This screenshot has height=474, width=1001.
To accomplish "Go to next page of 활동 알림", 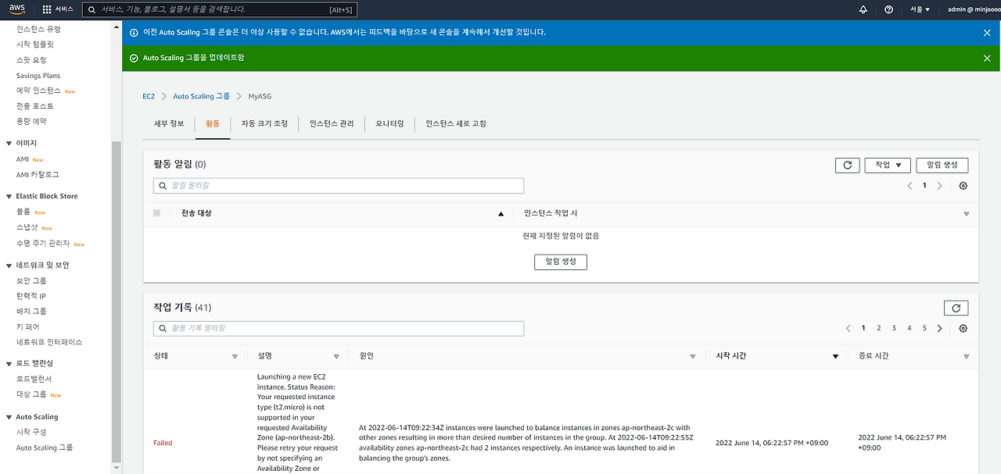I will coord(939,186).
